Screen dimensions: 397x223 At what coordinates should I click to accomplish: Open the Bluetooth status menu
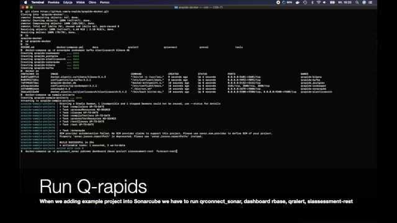tap(312, 2)
